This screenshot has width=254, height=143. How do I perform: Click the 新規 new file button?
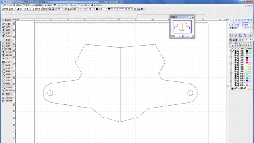pos(5,9)
